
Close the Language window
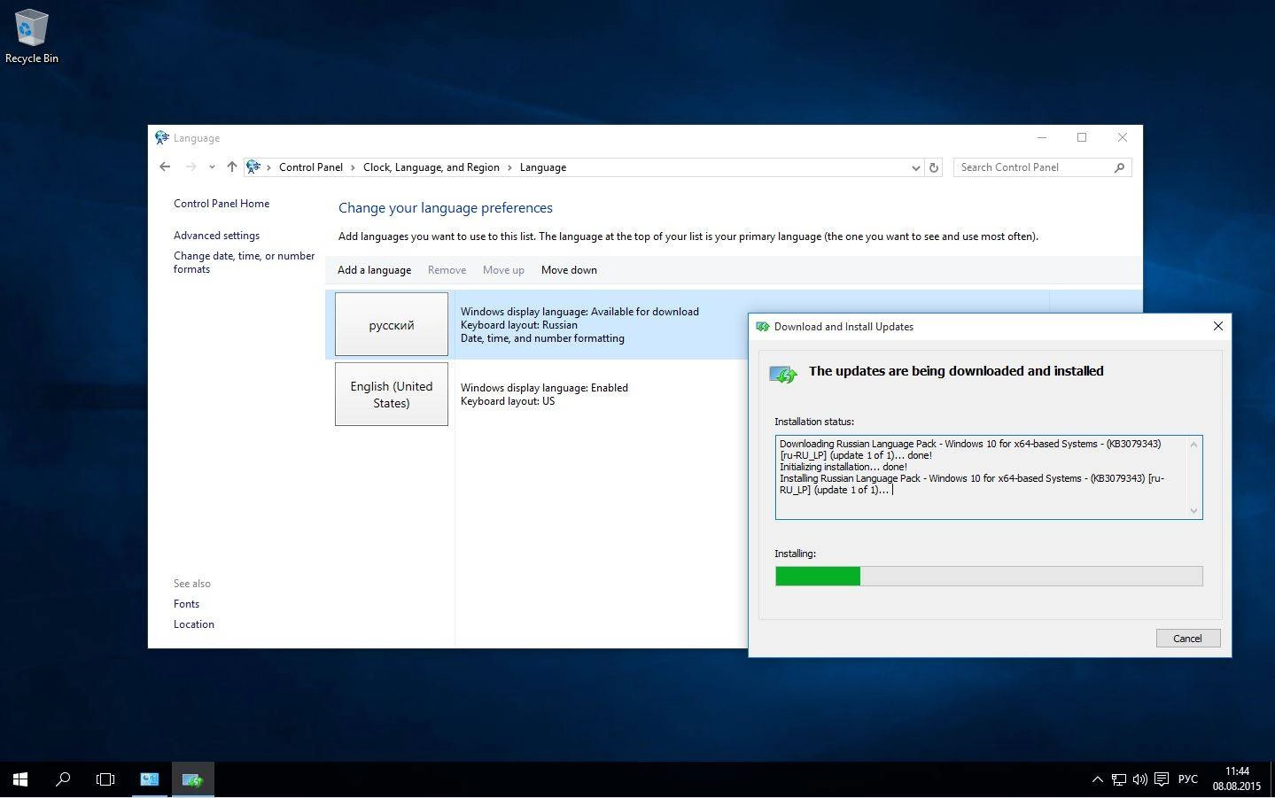tap(1123, 137)
